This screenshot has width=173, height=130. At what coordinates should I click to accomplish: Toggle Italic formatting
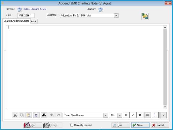[x=133, y=115]
